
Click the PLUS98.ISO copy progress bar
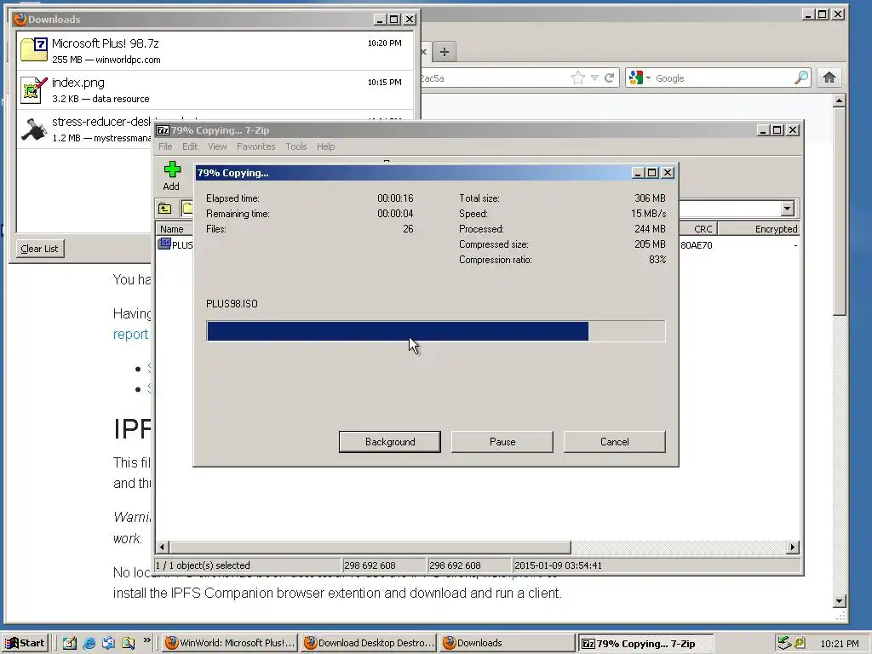[x=435, y=331]
